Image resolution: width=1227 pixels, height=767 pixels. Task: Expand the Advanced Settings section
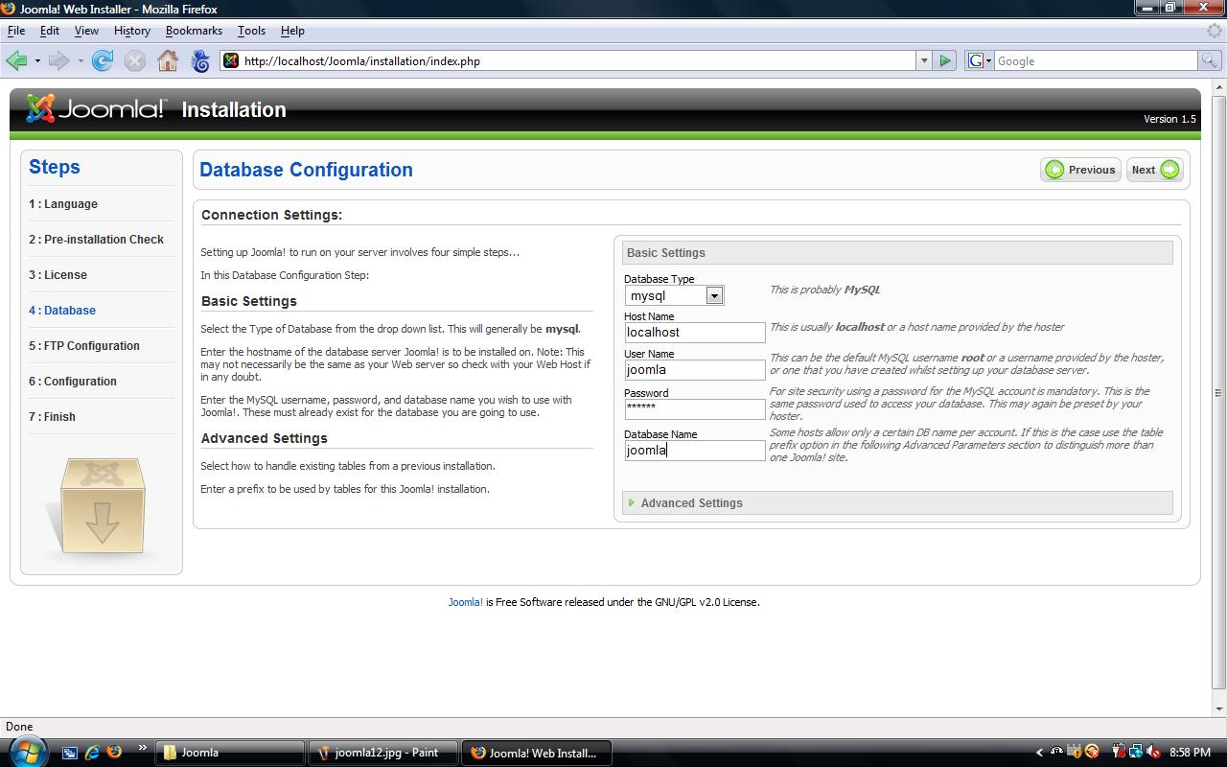coord(690,503)
